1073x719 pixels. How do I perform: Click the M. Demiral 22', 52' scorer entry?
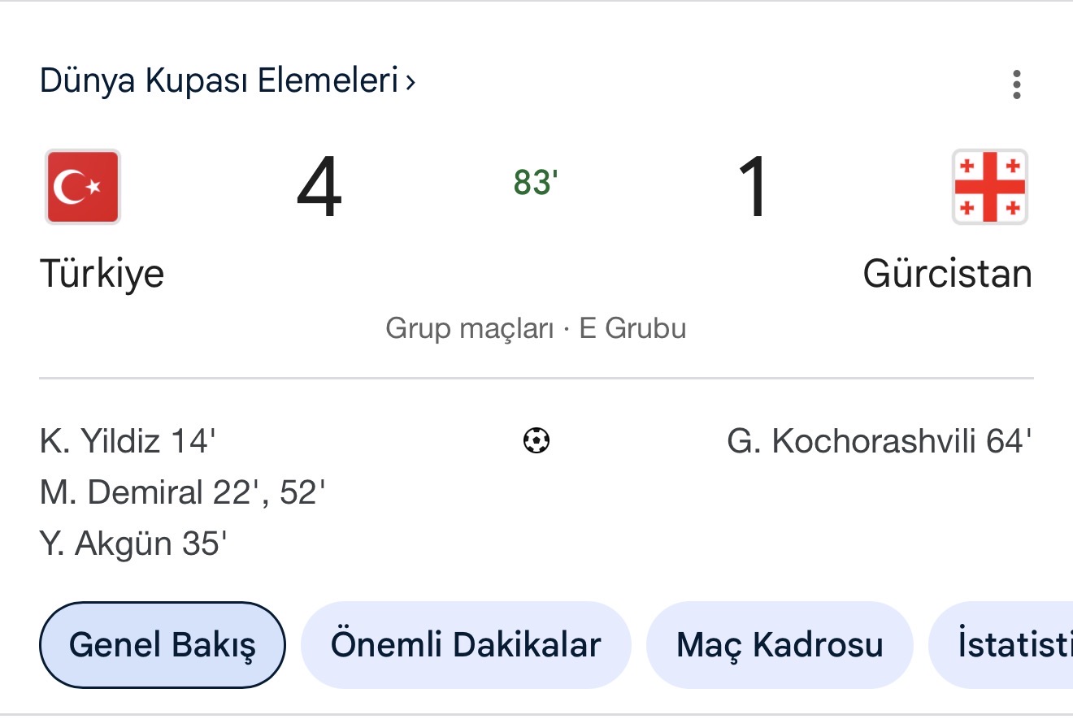183,492
